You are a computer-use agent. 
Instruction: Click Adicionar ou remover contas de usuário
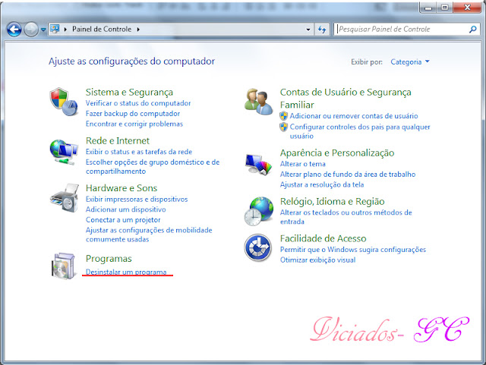pos(354,116)
